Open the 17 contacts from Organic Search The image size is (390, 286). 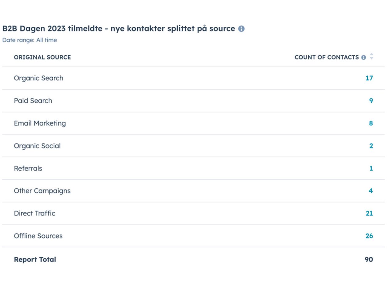click(x=369, y=78)
